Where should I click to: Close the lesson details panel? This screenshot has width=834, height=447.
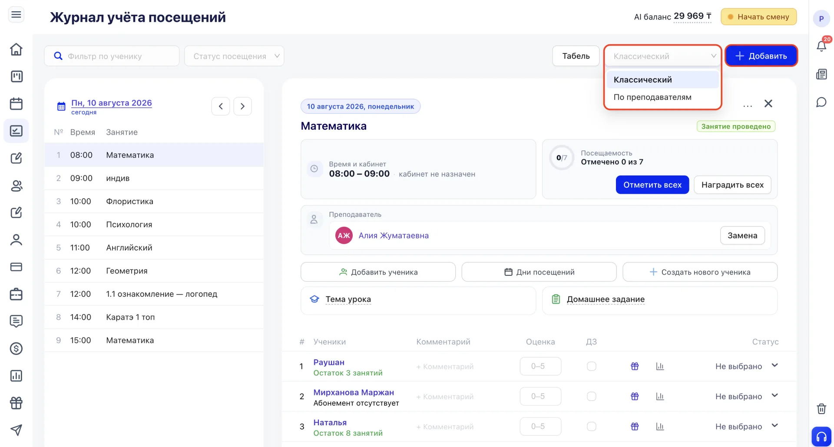click(x=768, y=103)
